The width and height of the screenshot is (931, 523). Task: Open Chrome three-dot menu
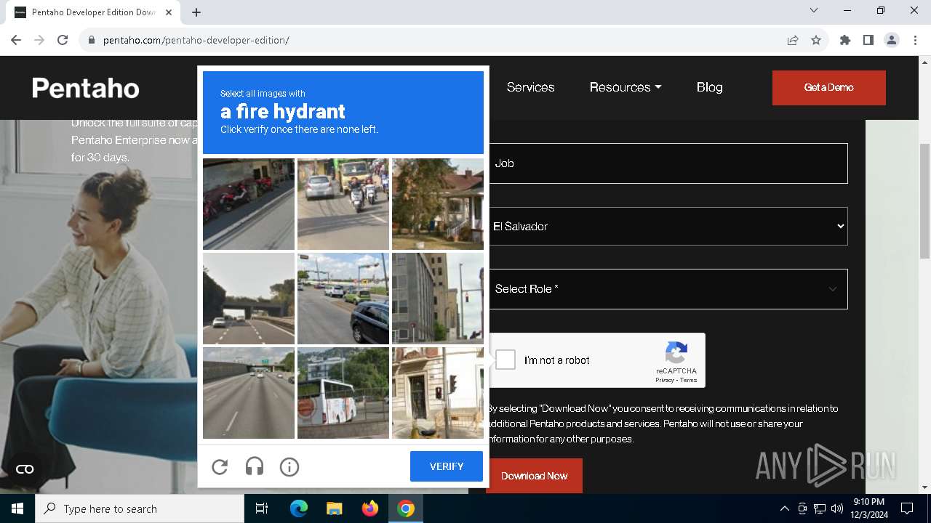point(915,40)
